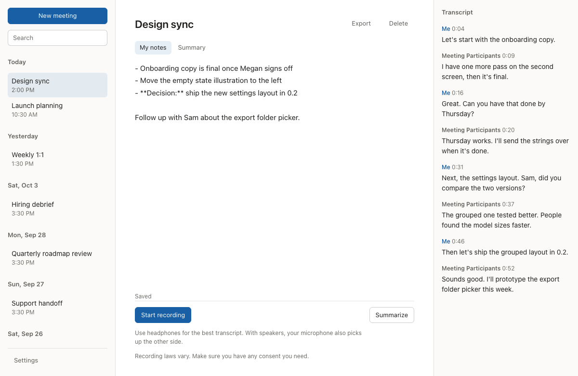Click transcript line 'Then let's ship the grouped layout'
Image resolution: width=578 pixels, height=376 pixels.
pyautogui.click(x=505, y=252)
